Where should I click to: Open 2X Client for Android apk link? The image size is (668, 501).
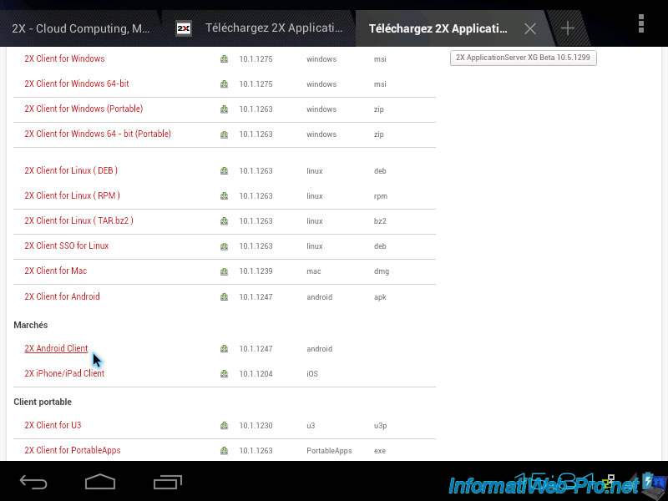62,296
